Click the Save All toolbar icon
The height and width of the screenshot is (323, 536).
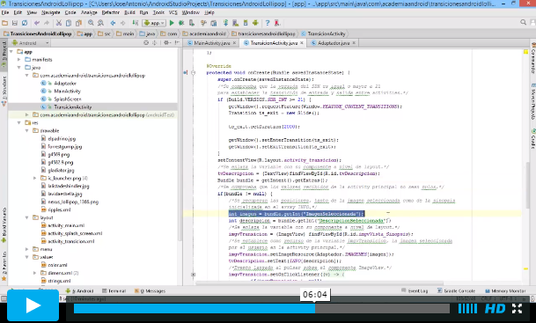pyautogui.click(x=15, y=23)
